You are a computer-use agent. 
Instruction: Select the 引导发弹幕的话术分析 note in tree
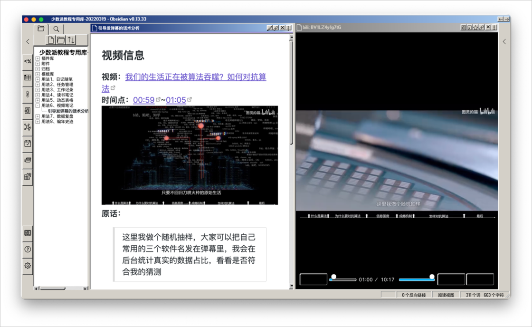[67, 111]
